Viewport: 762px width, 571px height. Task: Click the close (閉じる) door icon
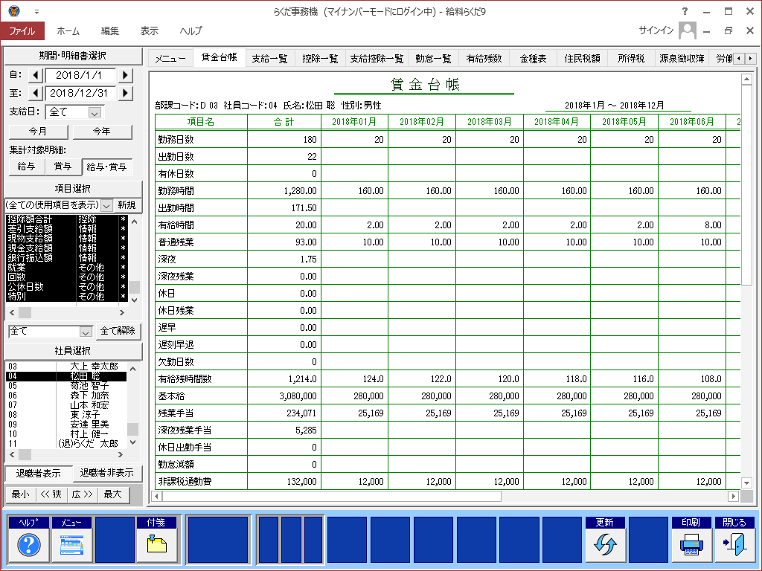tap(734, 545)
